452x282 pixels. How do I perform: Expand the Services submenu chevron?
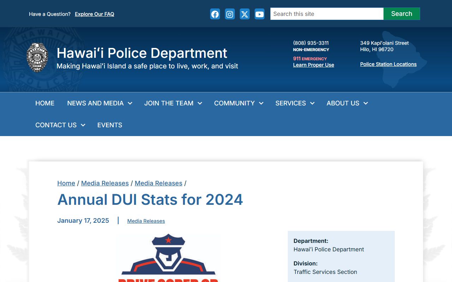point(313,103)
